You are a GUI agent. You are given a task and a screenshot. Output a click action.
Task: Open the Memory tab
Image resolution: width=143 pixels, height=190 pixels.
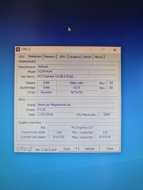click(50, 57)
